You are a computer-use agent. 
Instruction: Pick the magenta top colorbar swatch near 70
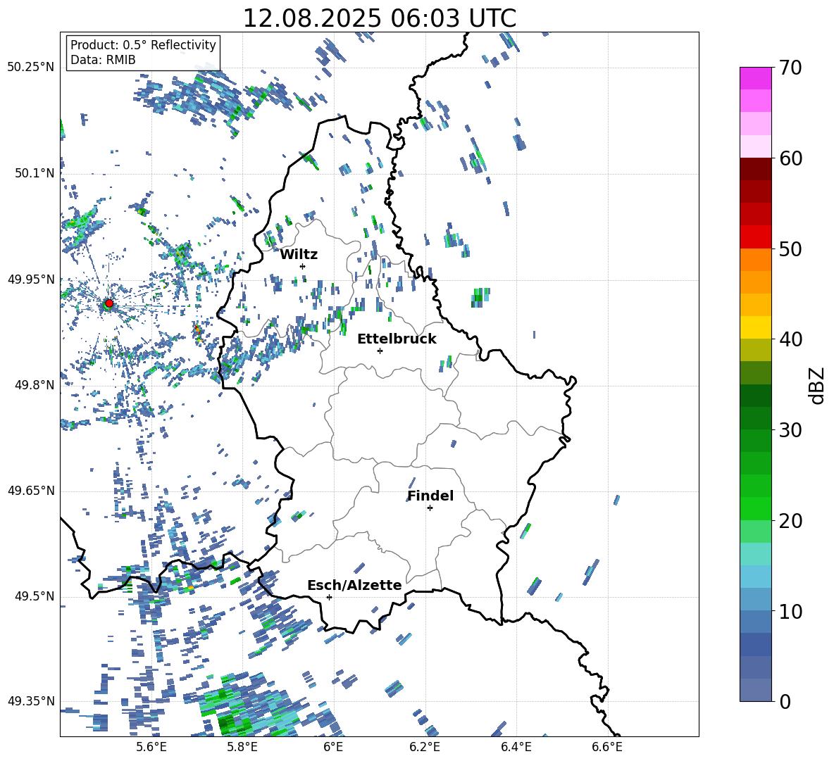(756, 78)
